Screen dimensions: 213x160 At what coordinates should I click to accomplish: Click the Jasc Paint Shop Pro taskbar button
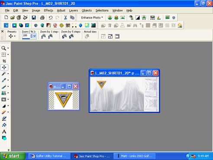(92, 156)
